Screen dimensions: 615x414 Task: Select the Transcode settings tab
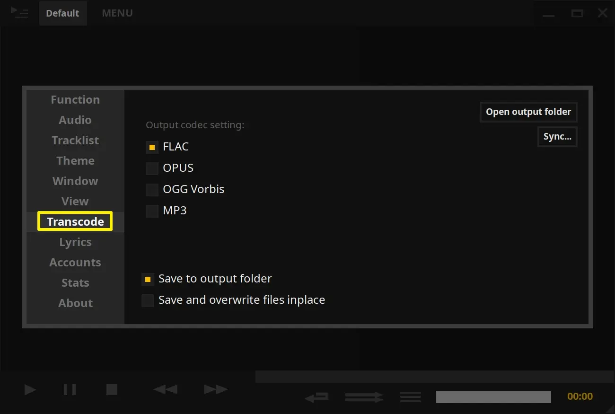point(75,221)
